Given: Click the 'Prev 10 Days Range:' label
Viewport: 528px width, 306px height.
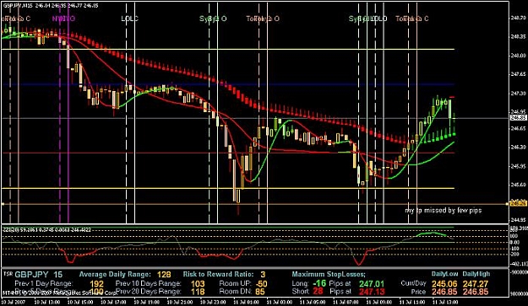Looking at the screenshot, I should click(148, 283).
